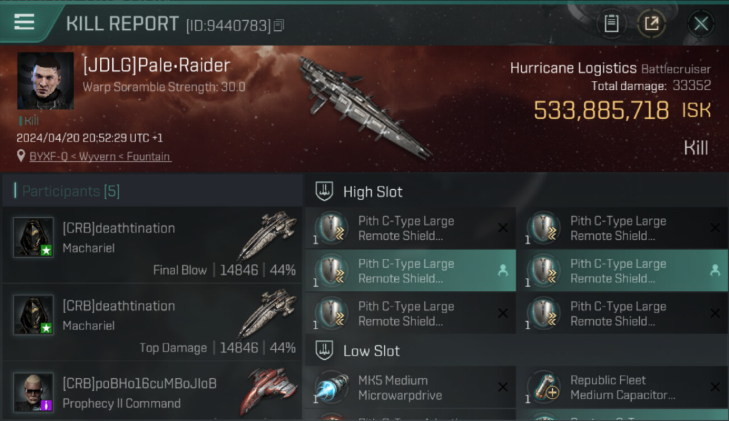Open the BYXF-Q < Wyvern < Fountain location link
Screen dimensions: 729x421
click(x=100, y=157)
